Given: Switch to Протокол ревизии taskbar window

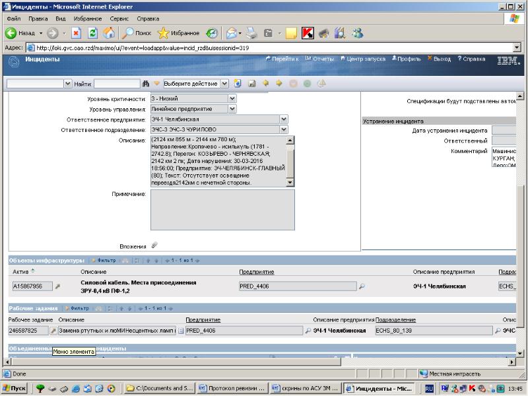Looking at the screenshot, I should (x=233, y=388).
